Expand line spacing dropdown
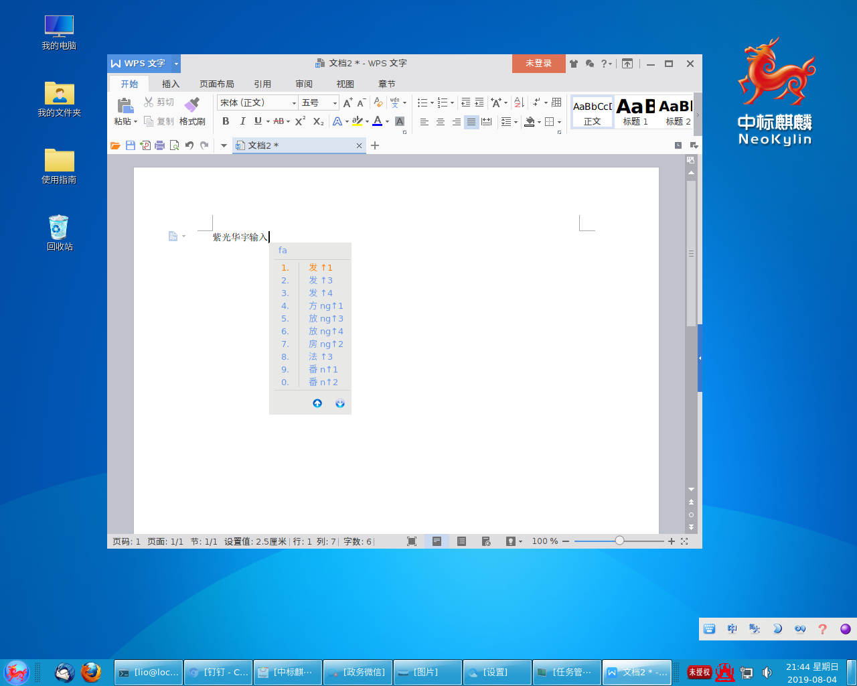Image resolution: width=857 pixels, height=686 pixels. coord(516,122)
